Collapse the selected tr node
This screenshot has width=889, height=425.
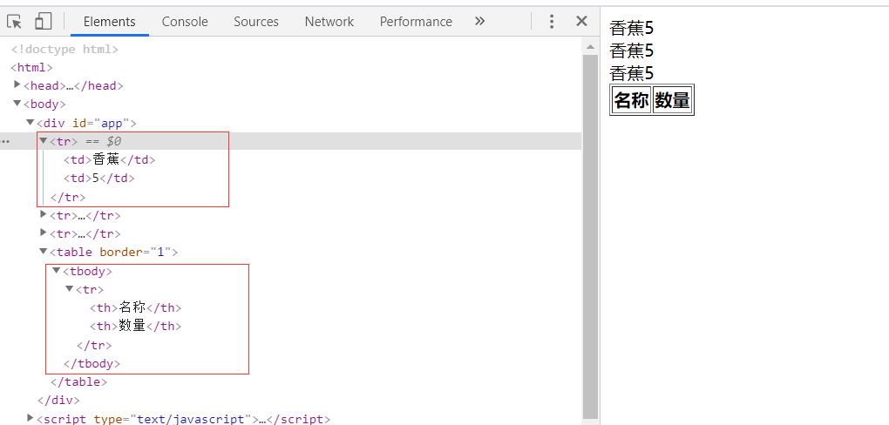pos(43,140)
